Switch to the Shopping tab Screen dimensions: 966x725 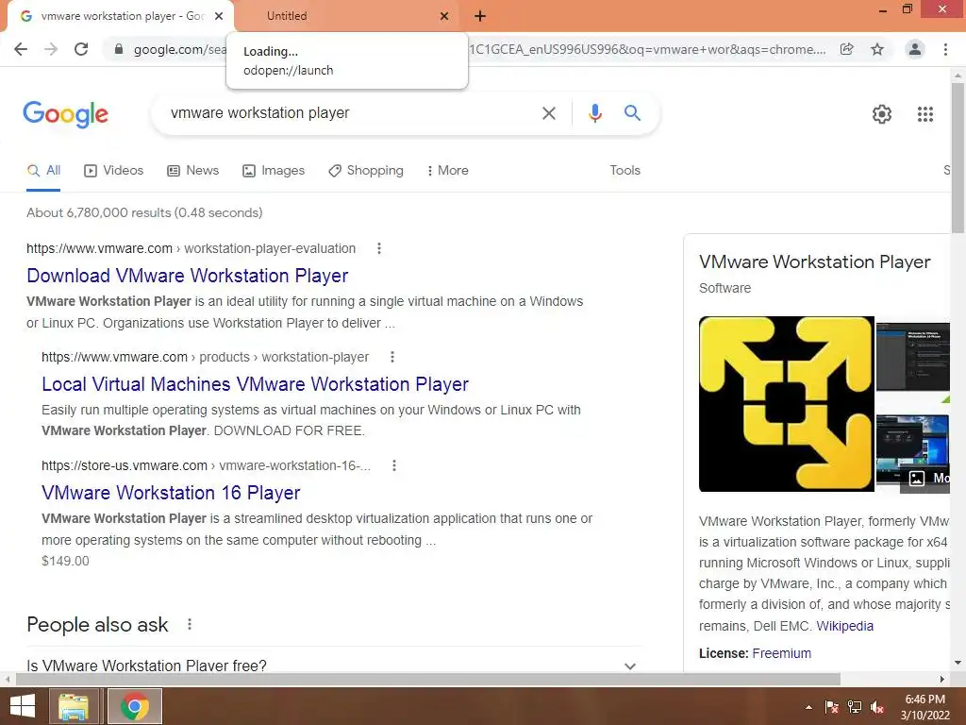pos(366,171)
